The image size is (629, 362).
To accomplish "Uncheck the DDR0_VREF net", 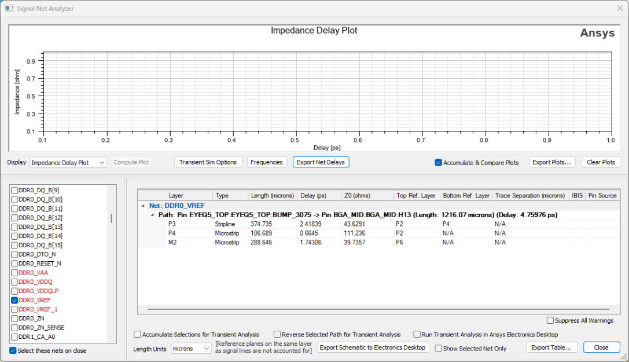I will (x=14, y=300).
